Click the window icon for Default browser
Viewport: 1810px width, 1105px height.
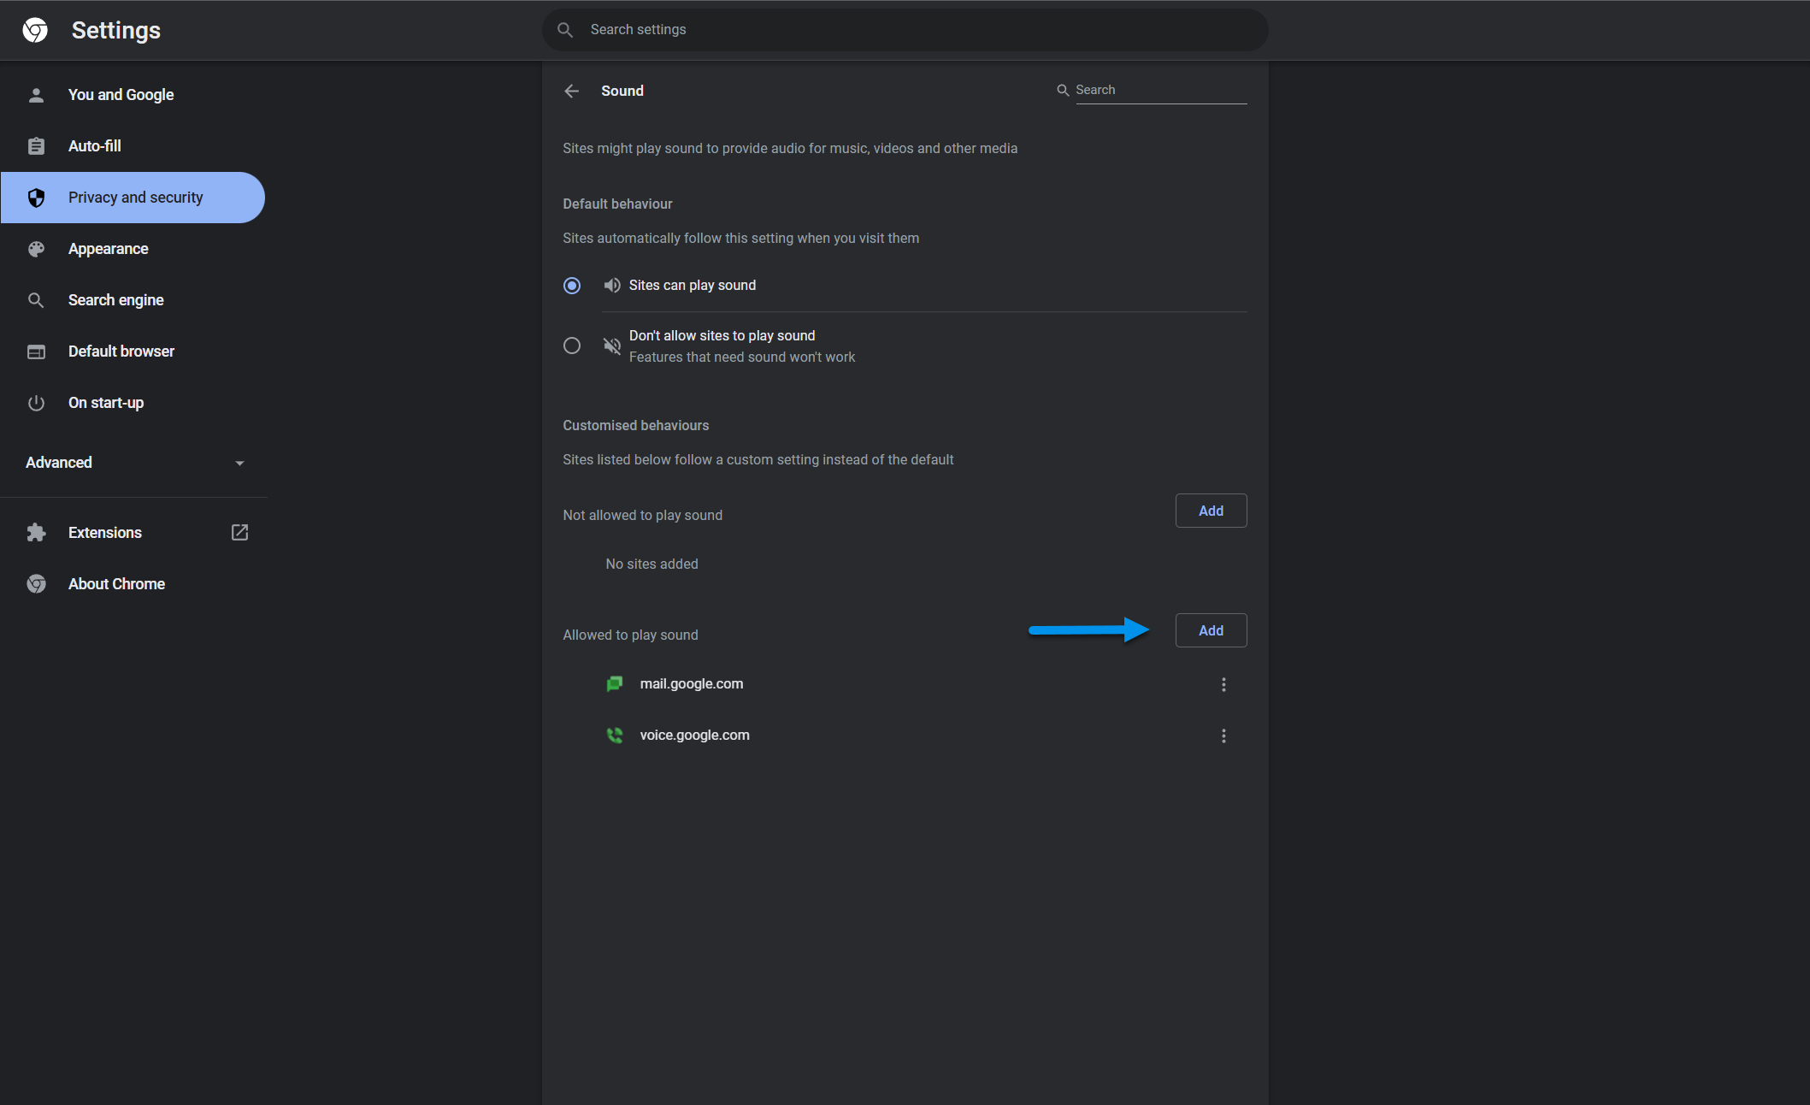(x=36, y=352)
